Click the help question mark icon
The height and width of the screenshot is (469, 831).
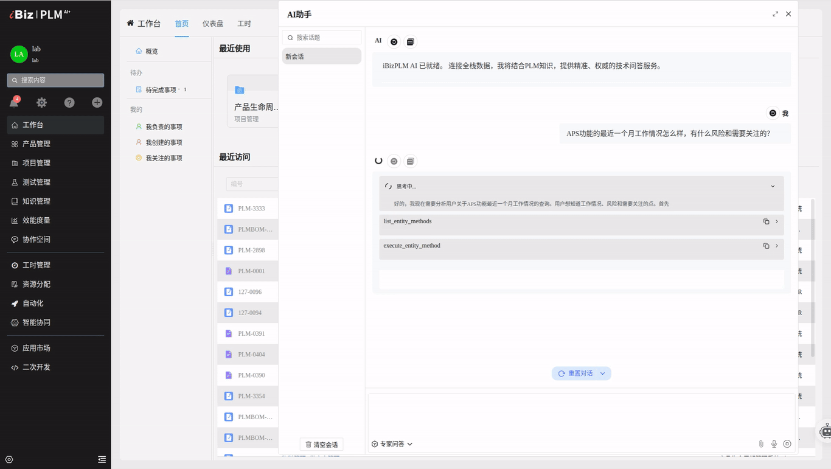pos(69,102)
